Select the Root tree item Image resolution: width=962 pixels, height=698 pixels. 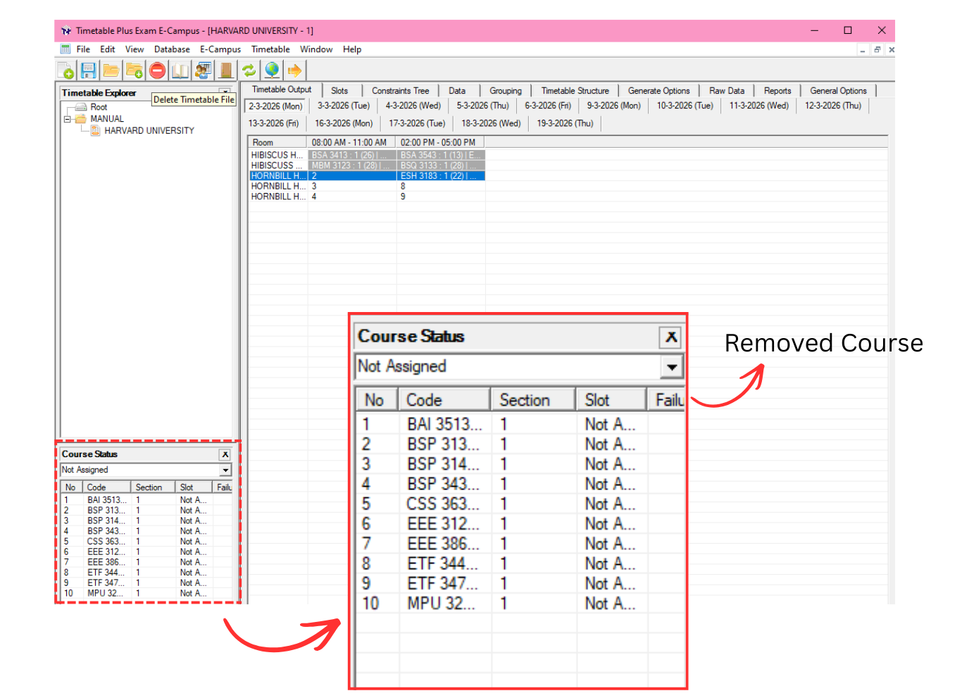tap(99, 107)
